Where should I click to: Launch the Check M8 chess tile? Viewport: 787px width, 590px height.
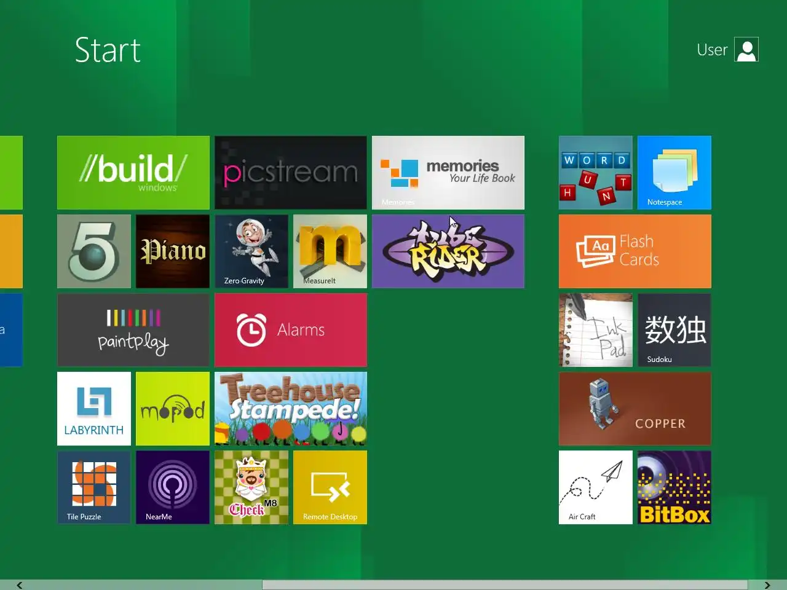[x=251, y=487]
